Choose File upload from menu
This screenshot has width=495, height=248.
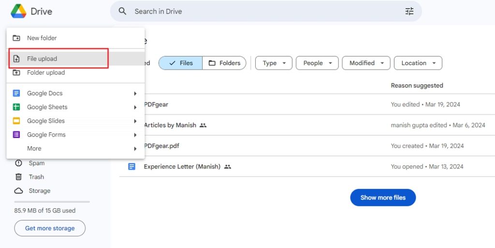[x=75, y=58]
